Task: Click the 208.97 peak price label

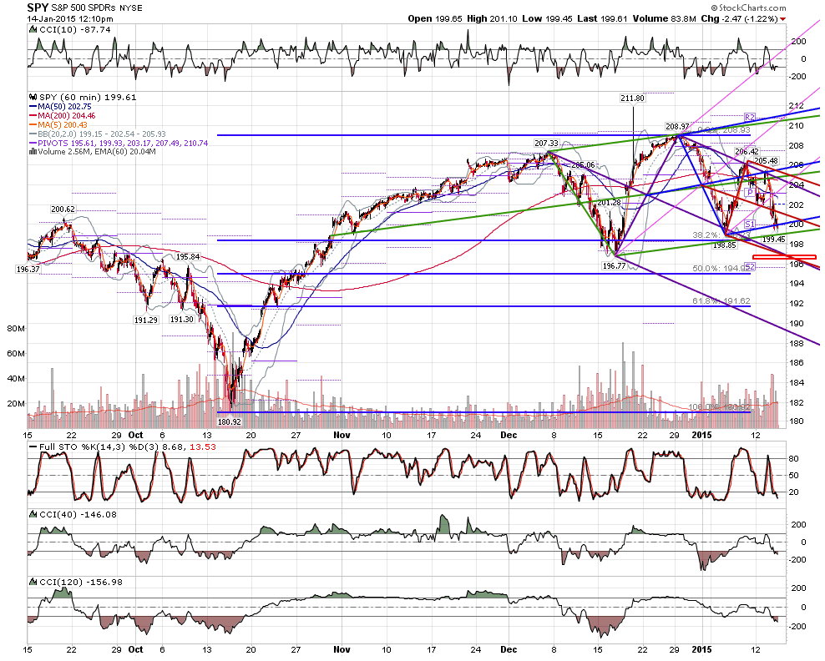Action: [x=677, y=127]
